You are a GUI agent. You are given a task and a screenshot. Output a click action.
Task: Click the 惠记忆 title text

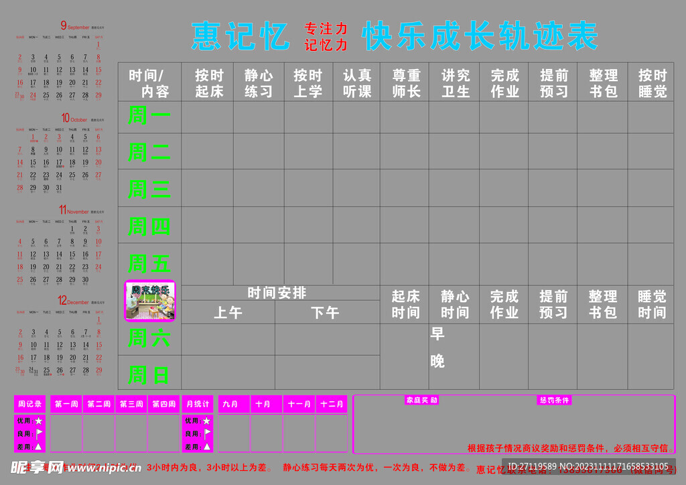(x=241, y=36)
